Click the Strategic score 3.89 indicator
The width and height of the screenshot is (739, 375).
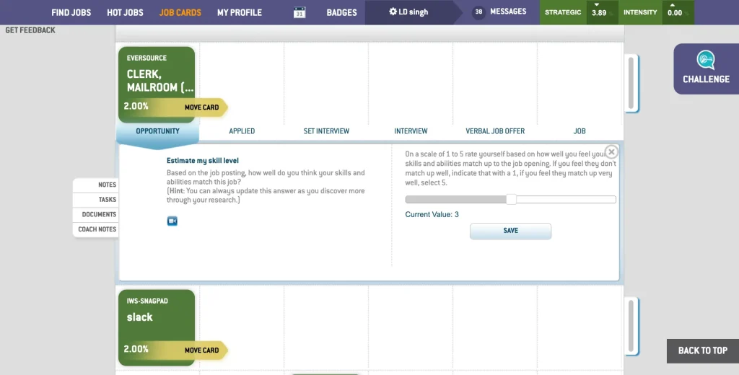coord(599,12)
